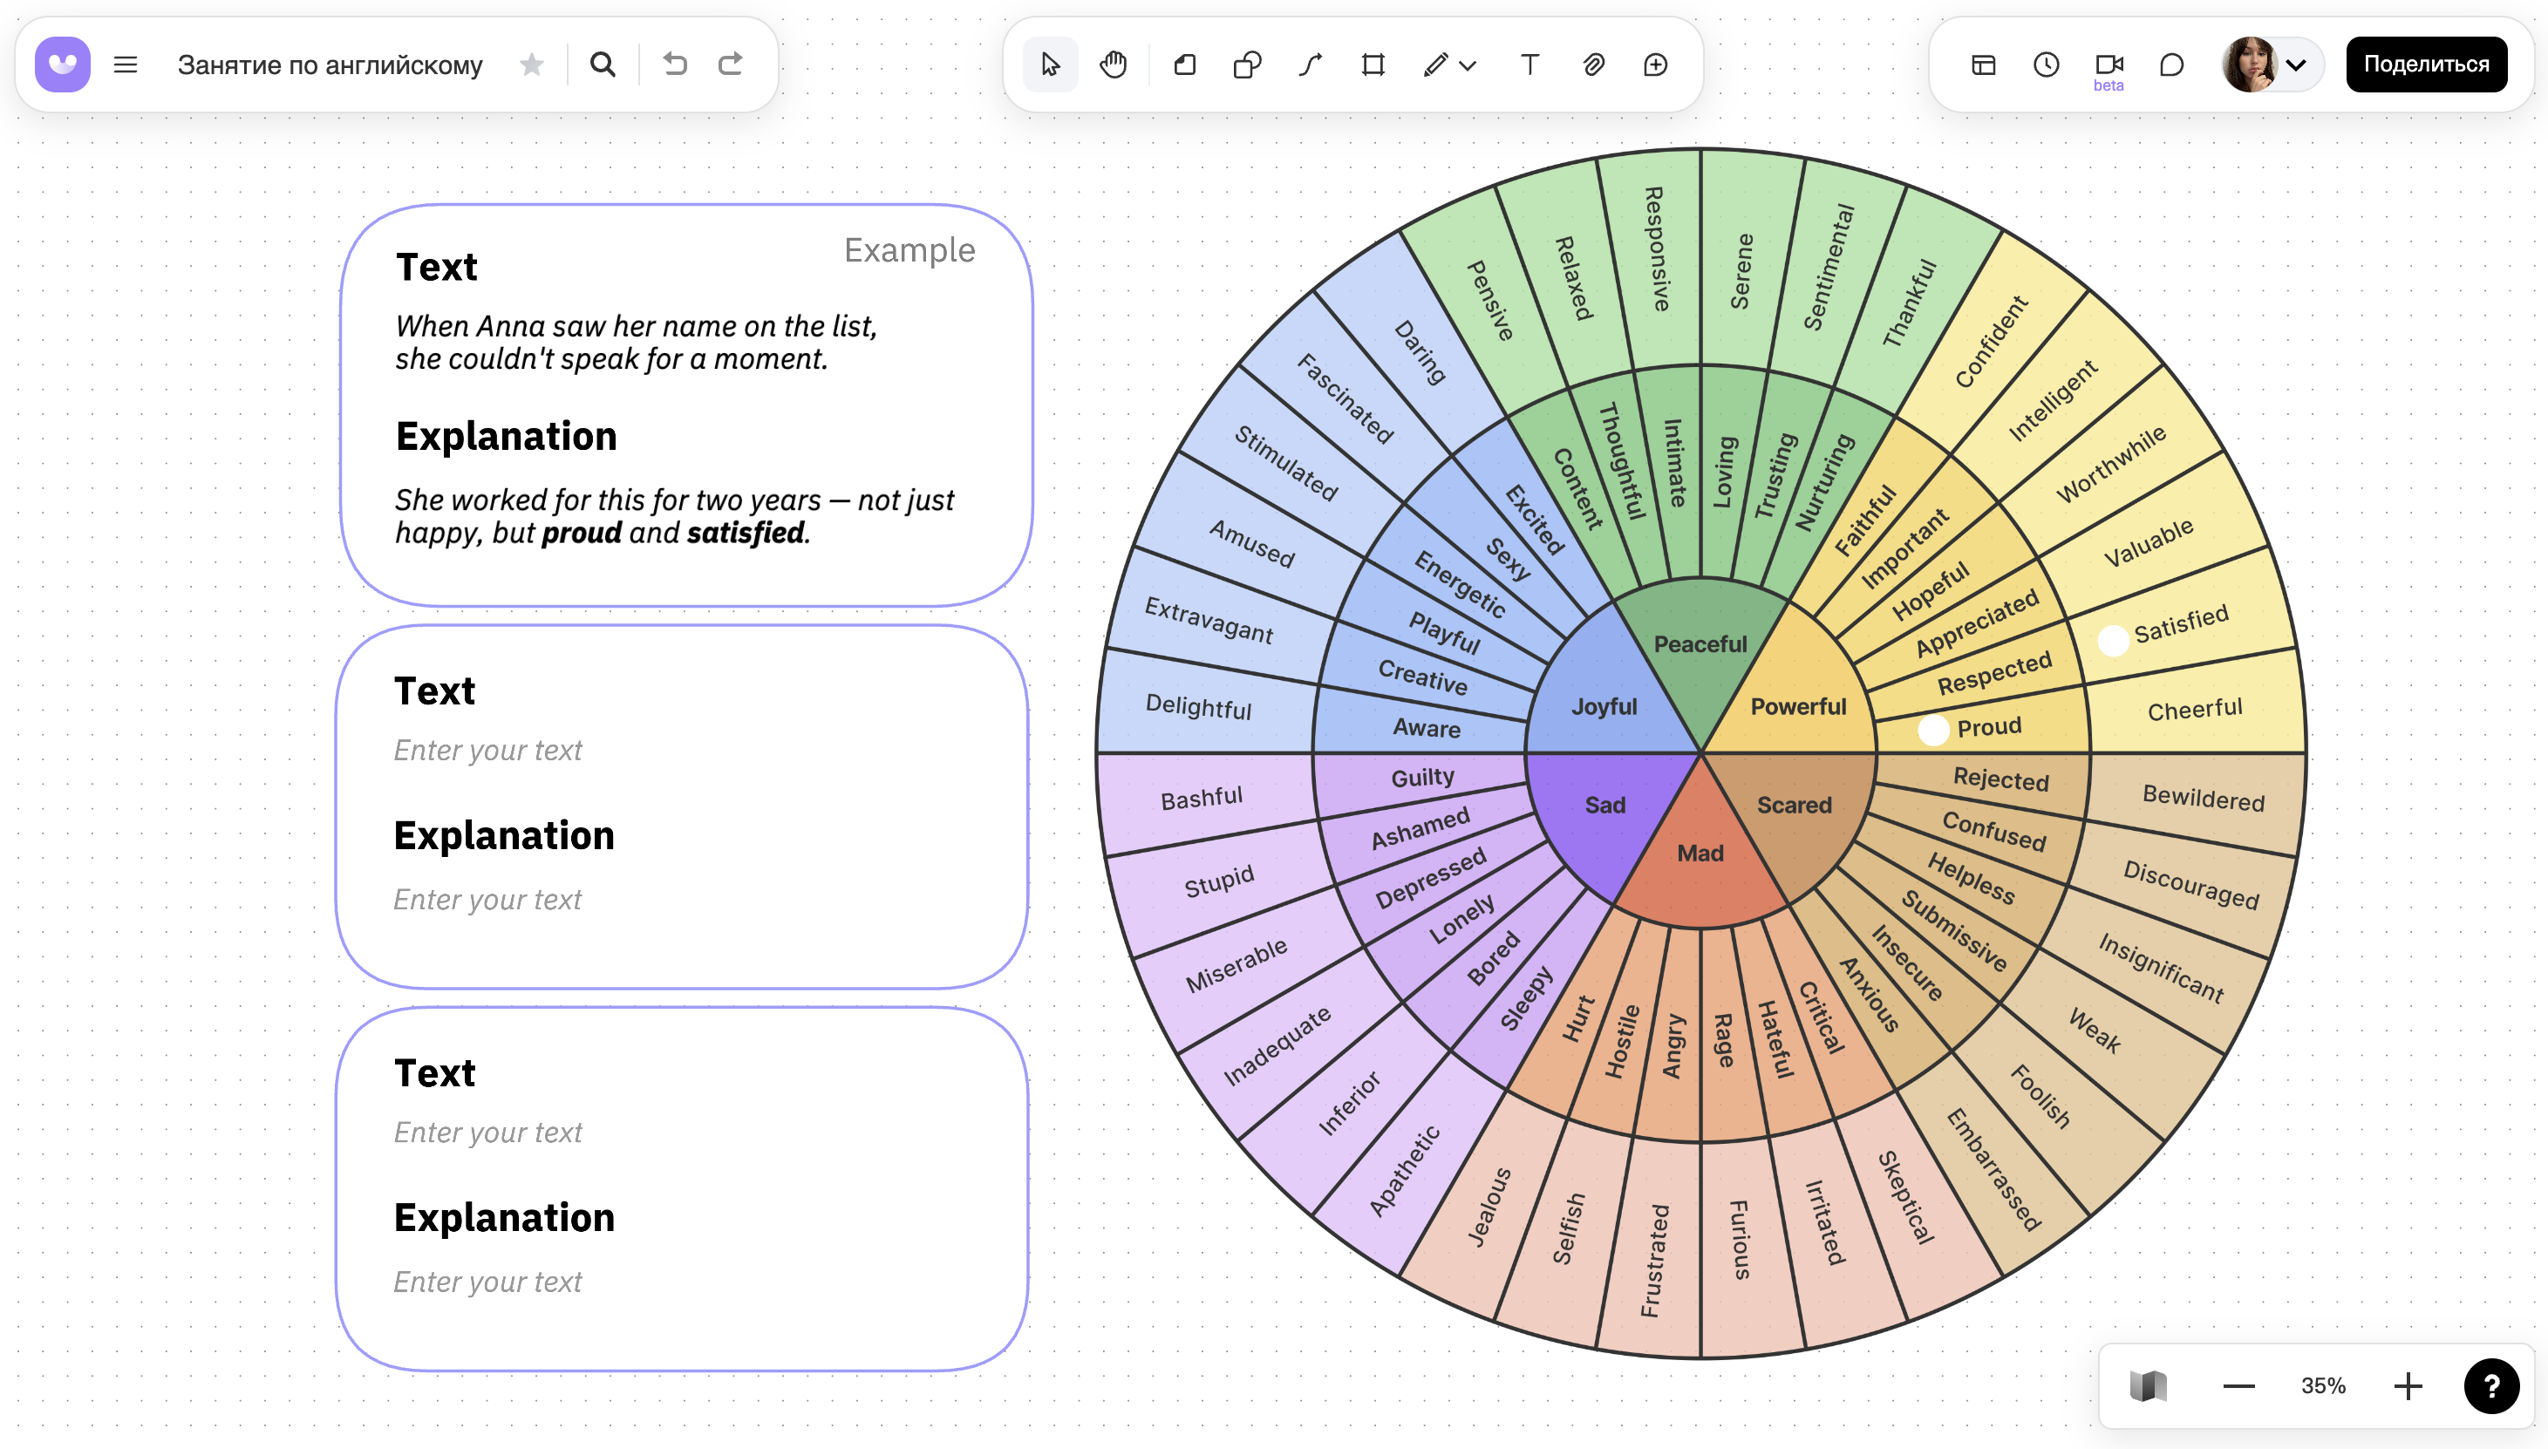Zoom in with the plus button
The image size is (2548, 1449).
point(2408,1385)
